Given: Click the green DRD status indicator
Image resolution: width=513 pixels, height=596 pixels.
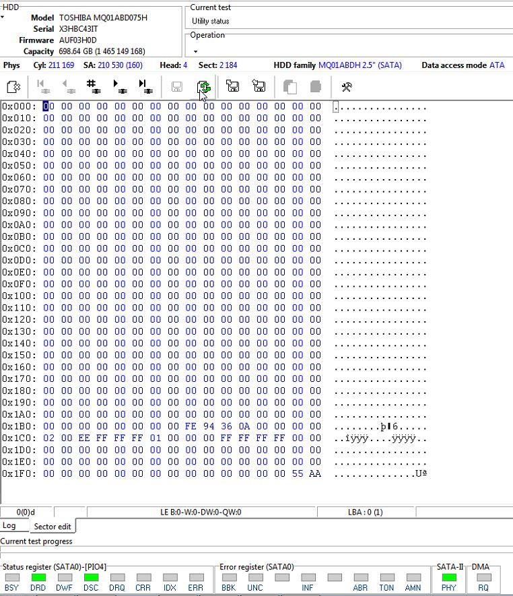Looking at the screenshot, I should click(38, 577).
